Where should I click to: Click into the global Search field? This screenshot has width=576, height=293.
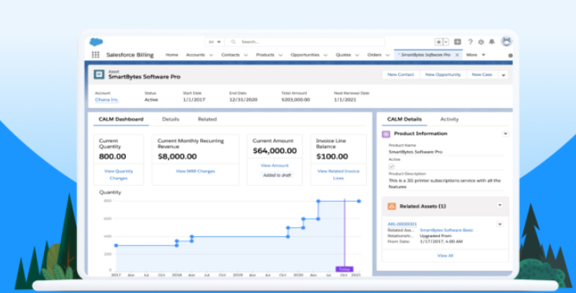305,42
